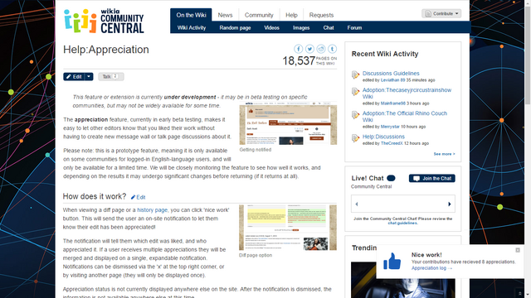Go to previous chat user arrow
This screenshot has width=531, height=298.
click(x=357, y=204)
